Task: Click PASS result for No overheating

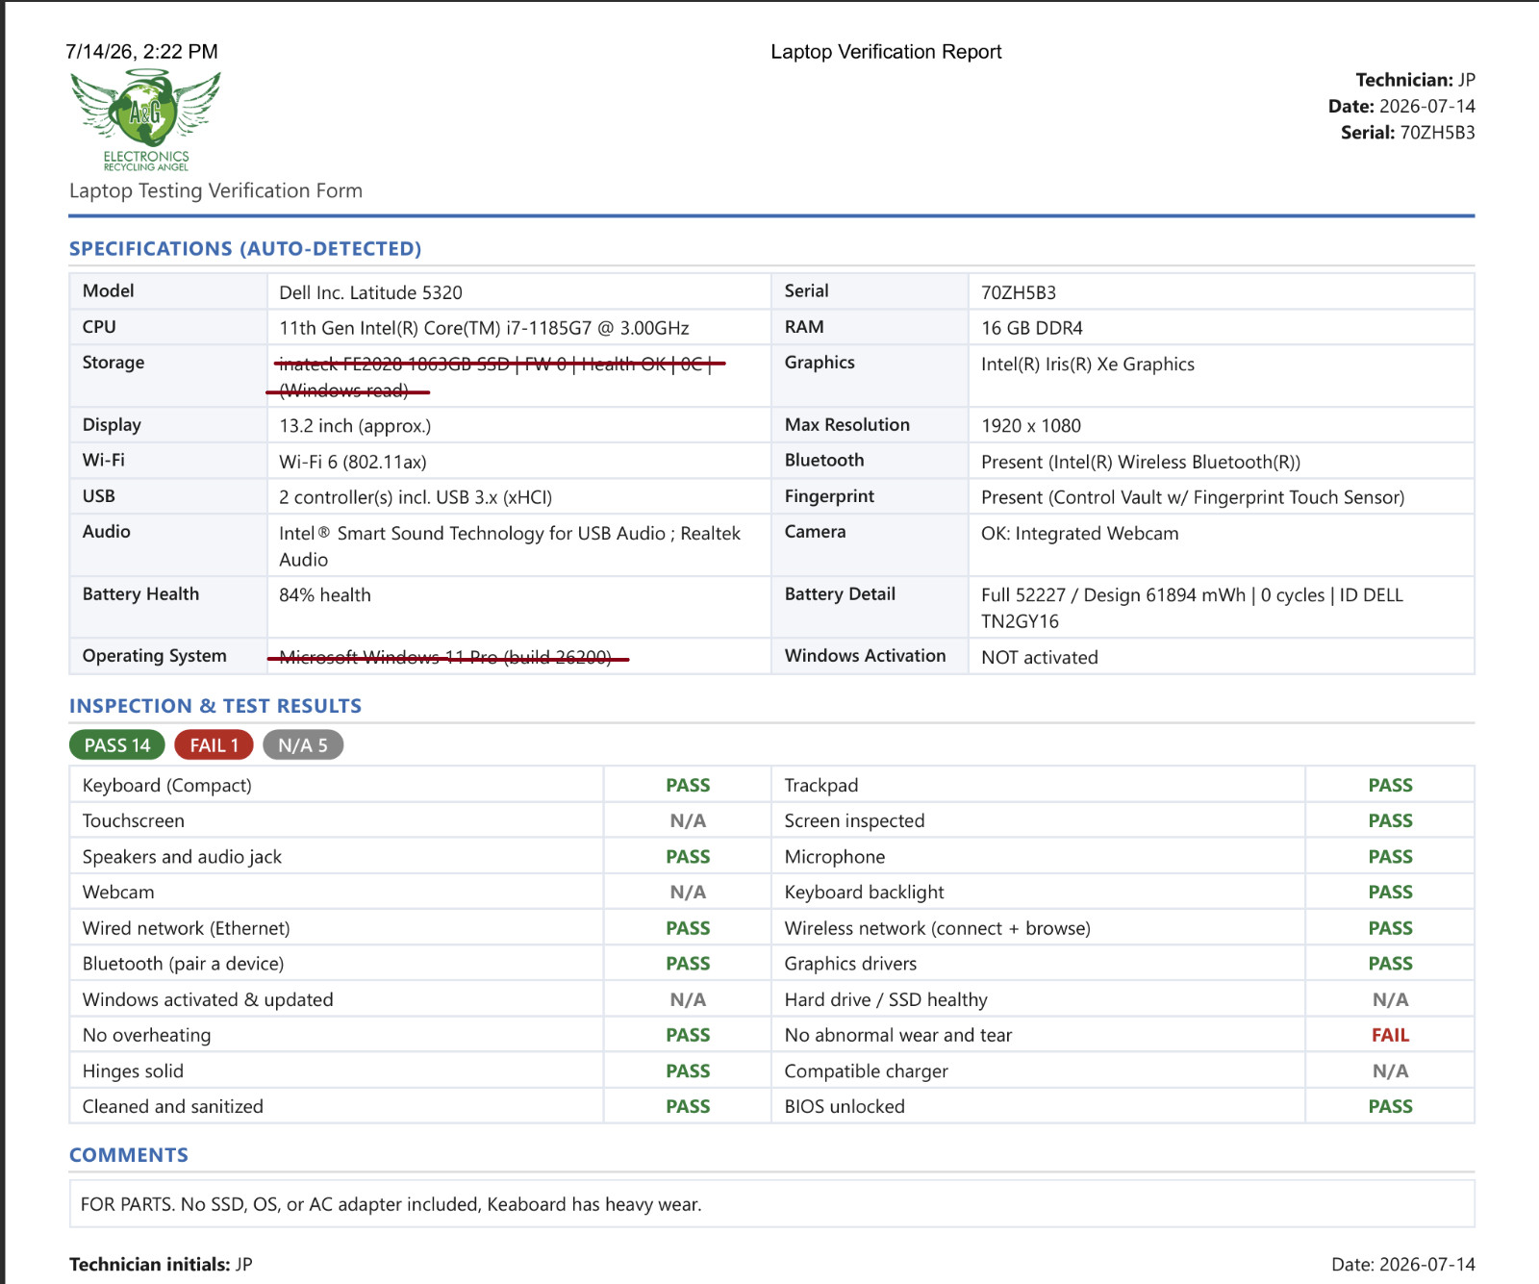Action: (x=688, y=1036)
